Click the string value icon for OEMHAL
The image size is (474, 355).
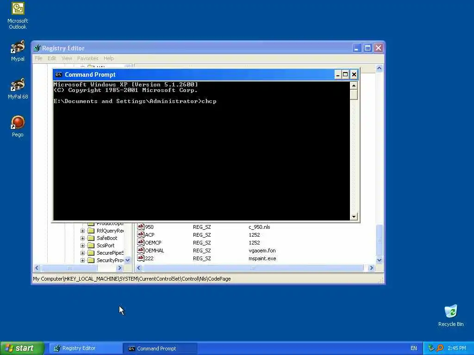pyautogui.click(x=141, y=250)
